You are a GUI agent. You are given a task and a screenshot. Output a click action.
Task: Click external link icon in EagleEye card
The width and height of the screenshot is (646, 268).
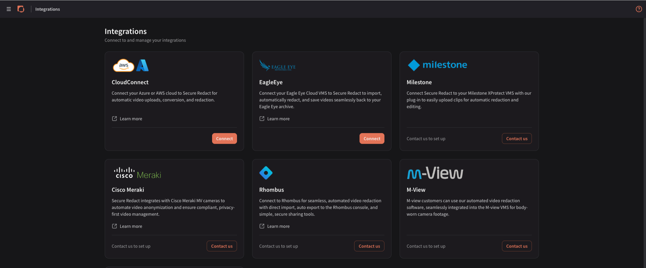point(262,119)
